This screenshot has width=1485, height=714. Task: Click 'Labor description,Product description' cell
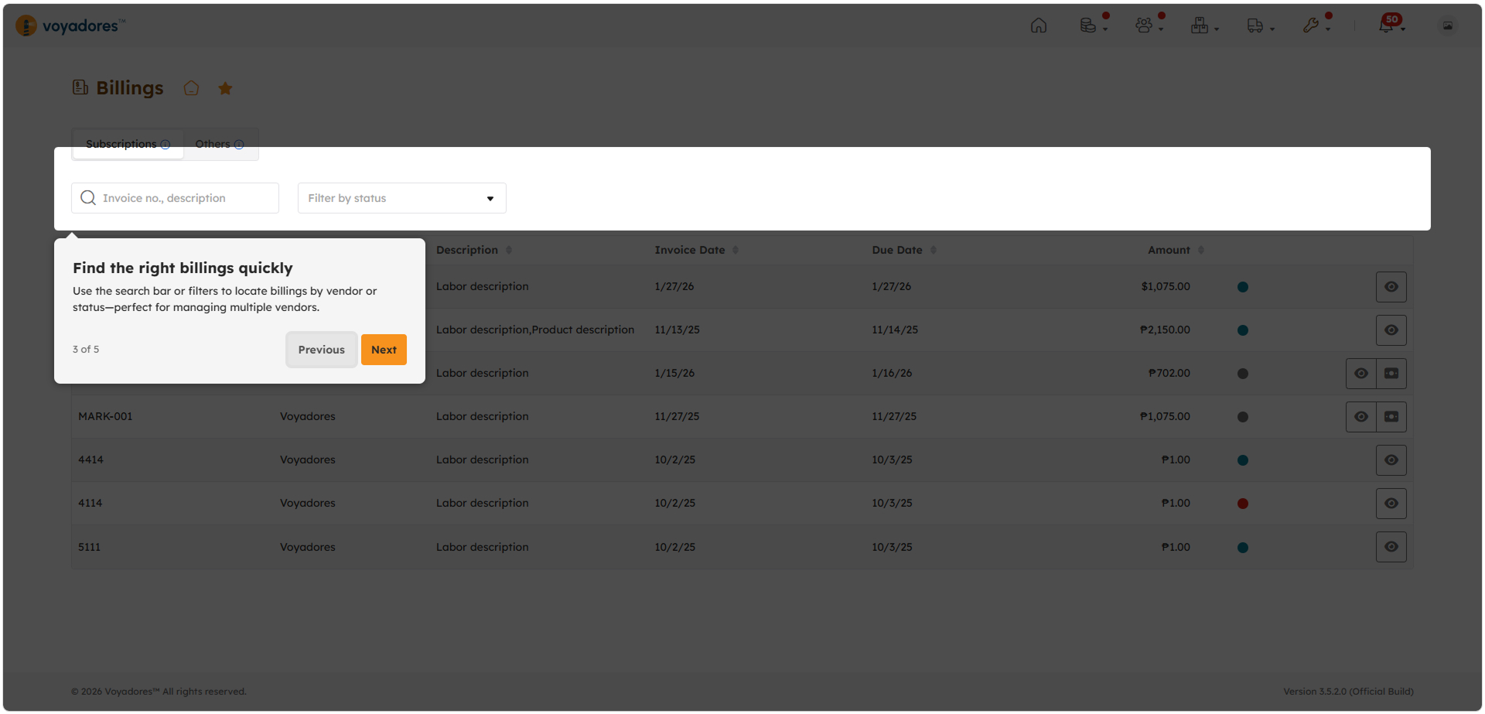coord(535,330)
